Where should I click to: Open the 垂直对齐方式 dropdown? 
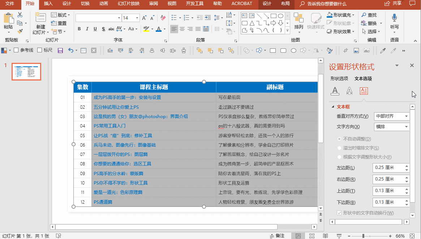[392, 116]
